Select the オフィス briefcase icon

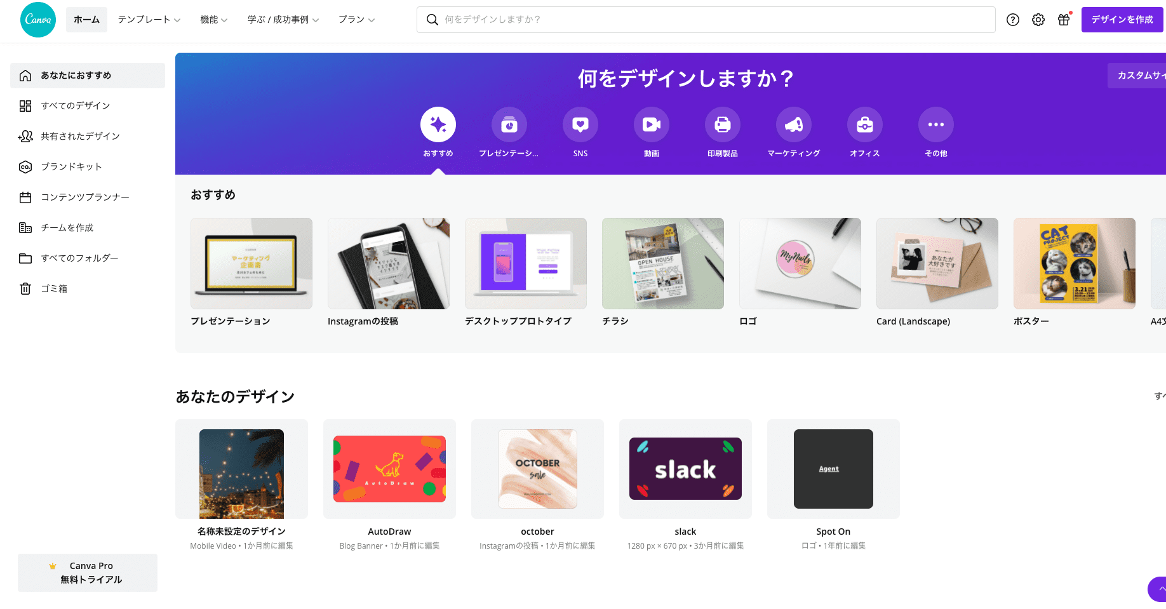tap(865, 124)
